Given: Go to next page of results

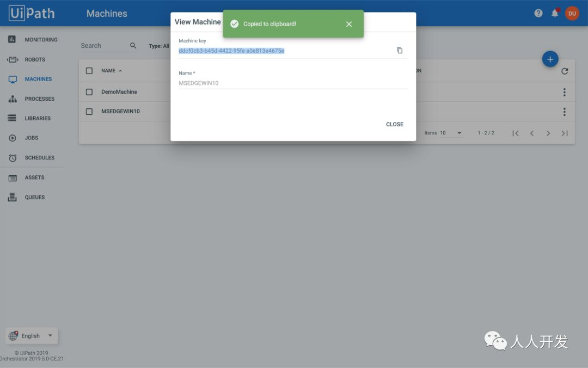Looking at the screenshot, I should tap(548, 133).
